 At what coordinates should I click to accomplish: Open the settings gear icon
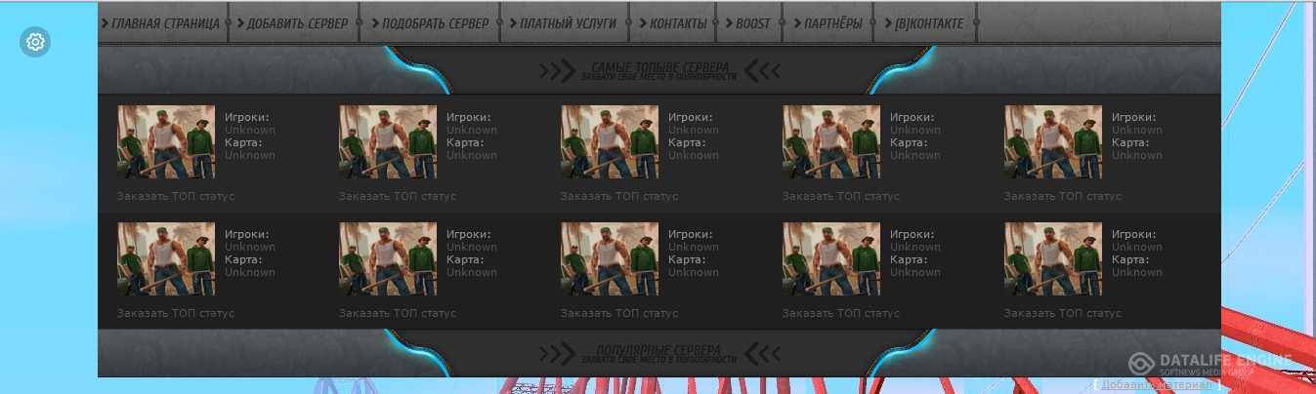(x=35, y=42)
